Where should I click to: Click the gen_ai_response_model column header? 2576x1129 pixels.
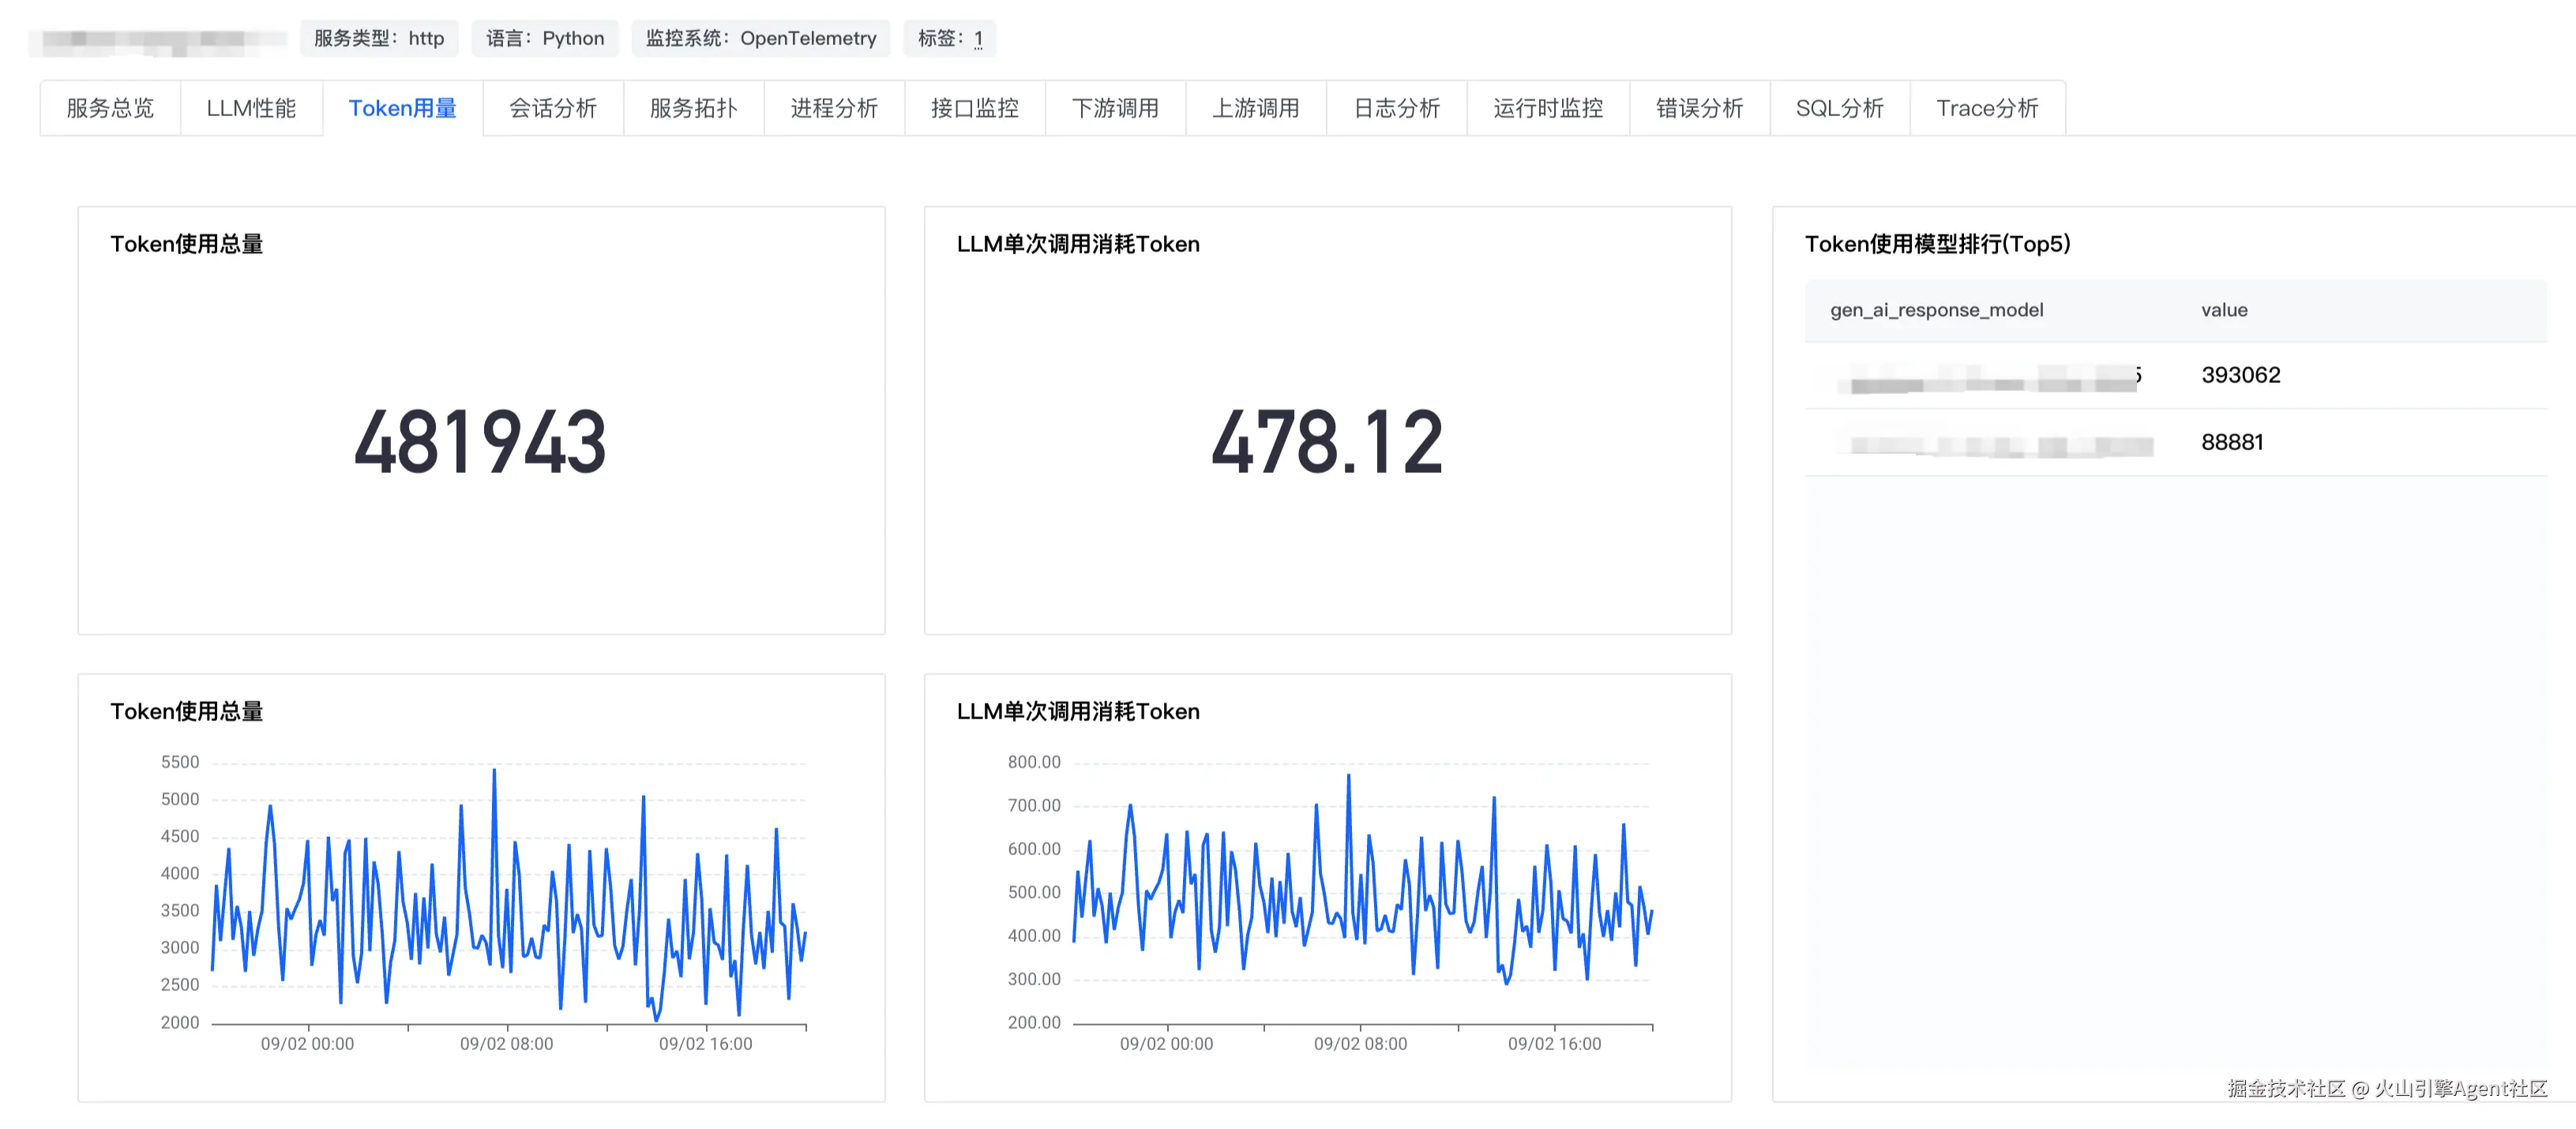[x=1936, y=310]
